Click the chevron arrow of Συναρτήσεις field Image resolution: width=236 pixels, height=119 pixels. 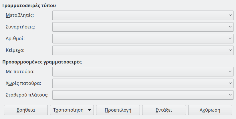(x=231, y=27)
